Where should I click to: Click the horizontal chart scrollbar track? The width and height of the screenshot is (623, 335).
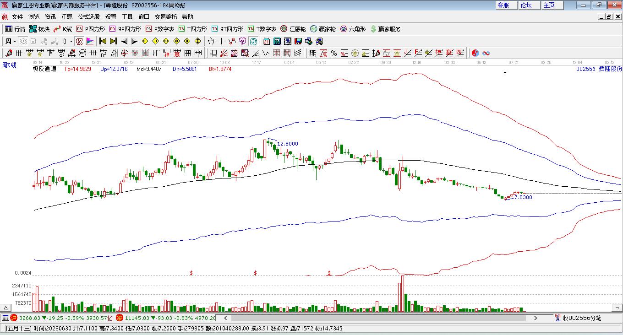click(x=376, y=318)
